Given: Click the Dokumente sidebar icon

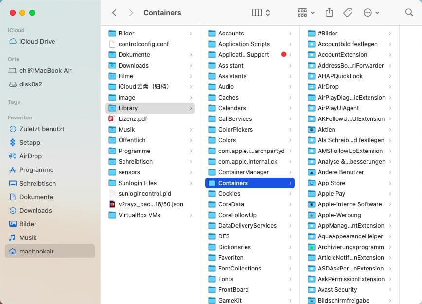Looking at the screenshot, I should 13,197.
